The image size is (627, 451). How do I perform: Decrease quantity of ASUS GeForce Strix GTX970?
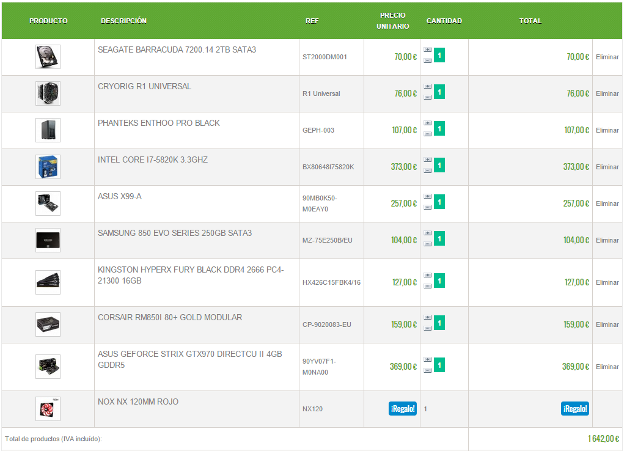pyautogui.click(x=427, y=370)
